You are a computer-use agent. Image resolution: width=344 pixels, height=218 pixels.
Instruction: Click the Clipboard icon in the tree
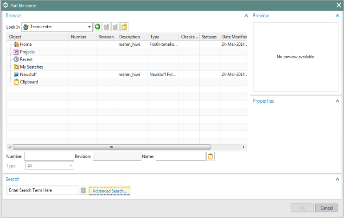pyautogui.click(x=16, y=82)
